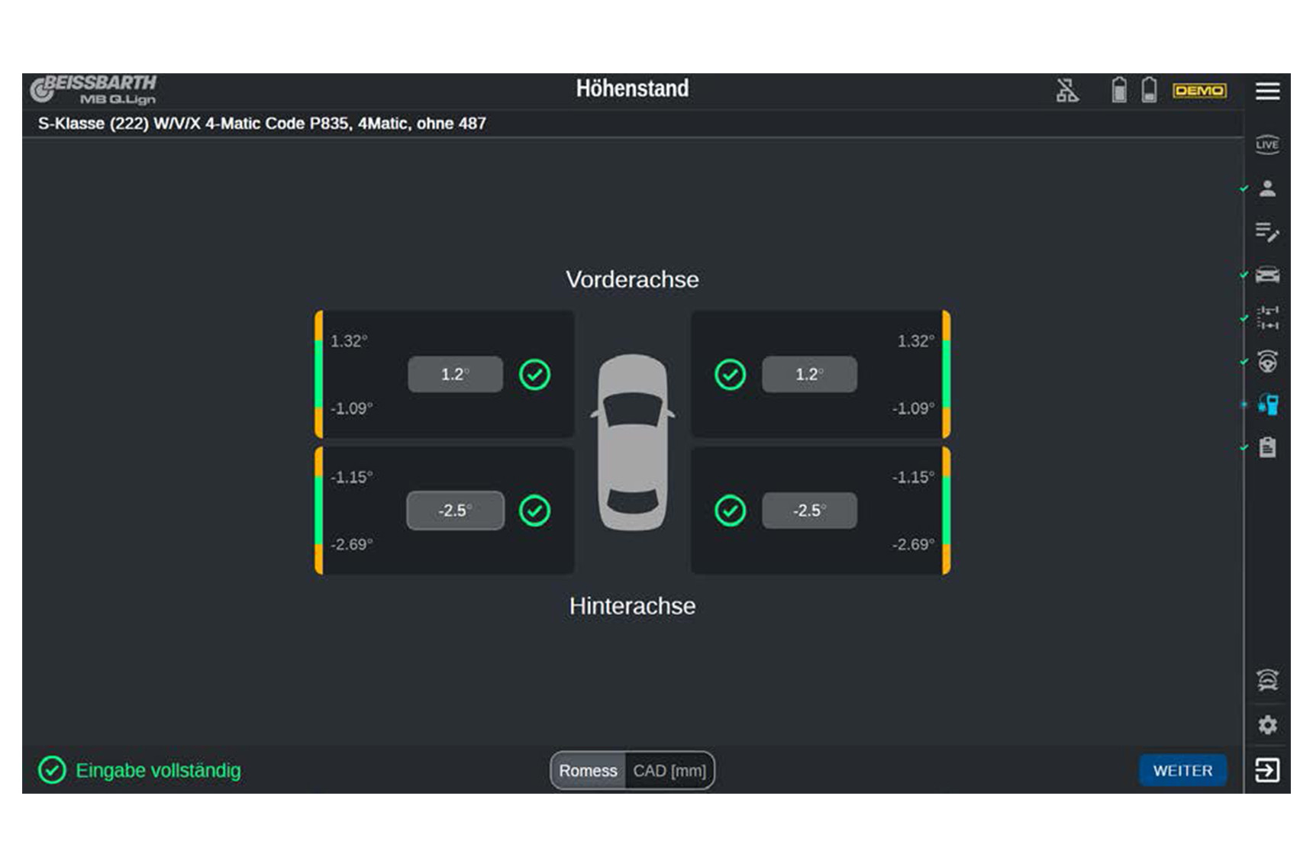Screen dimensions: 1313x867
Task: Open the clipboard report icon
Action: [1267, 447]
